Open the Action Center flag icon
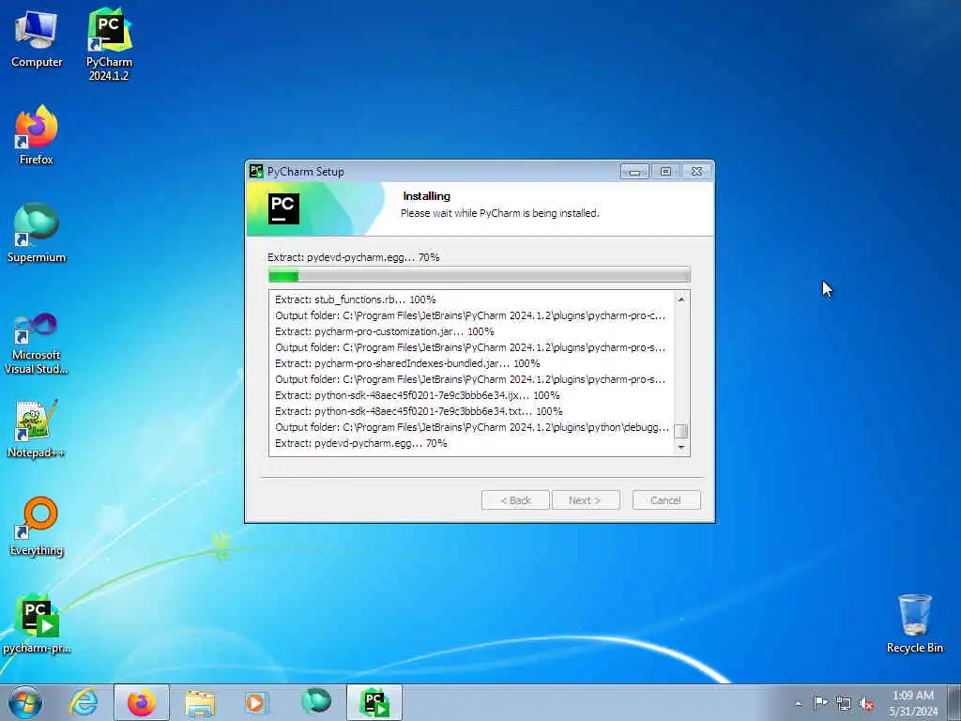This screenshot has width=961, height=721. pos(820,703)
